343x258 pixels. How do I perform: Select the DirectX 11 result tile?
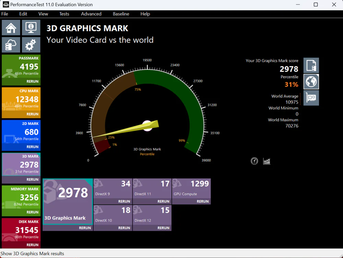point(152,189)
